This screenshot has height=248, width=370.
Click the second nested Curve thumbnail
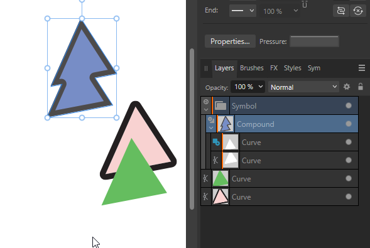coord(231,160)
